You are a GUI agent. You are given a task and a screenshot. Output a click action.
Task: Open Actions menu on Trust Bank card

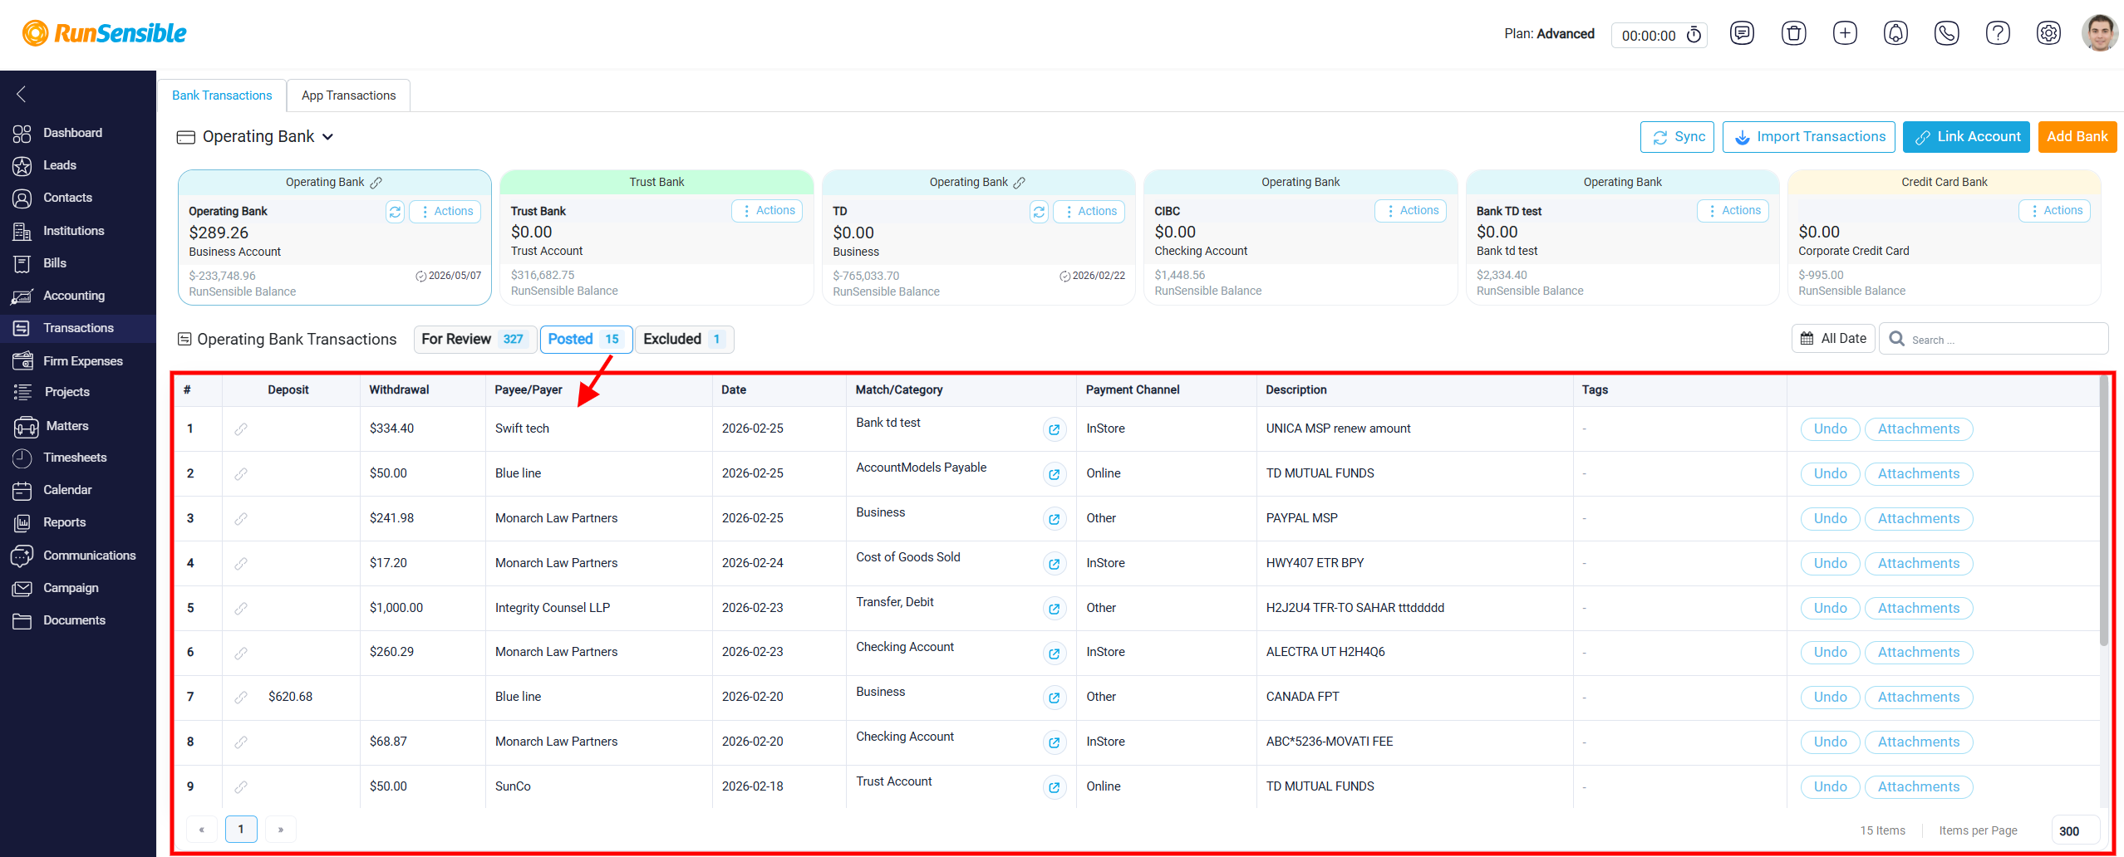coord(767,211)
